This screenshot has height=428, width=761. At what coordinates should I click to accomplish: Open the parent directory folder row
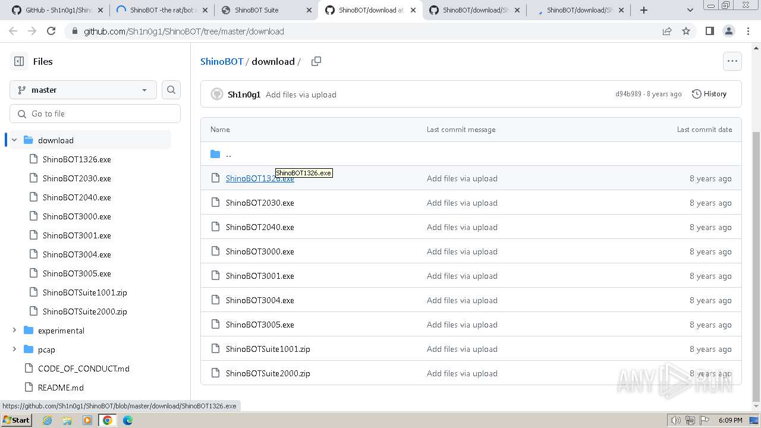click(x=471, y=154)
